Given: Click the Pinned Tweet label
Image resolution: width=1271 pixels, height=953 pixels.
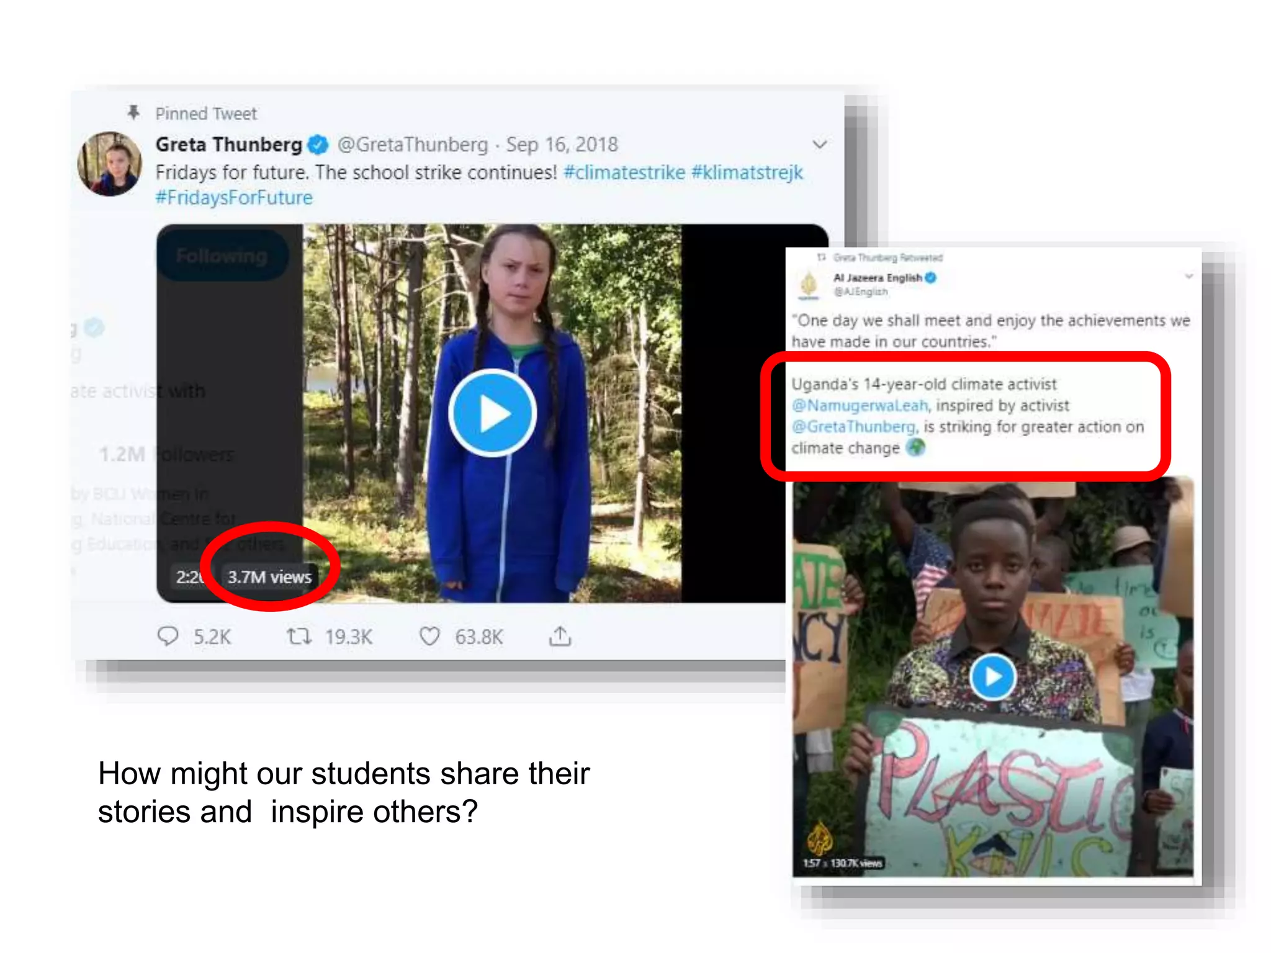Looking at the screenshot, I should [206, 114].
